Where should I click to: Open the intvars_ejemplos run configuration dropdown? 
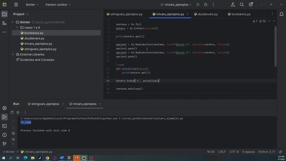(x=176, y=4)
